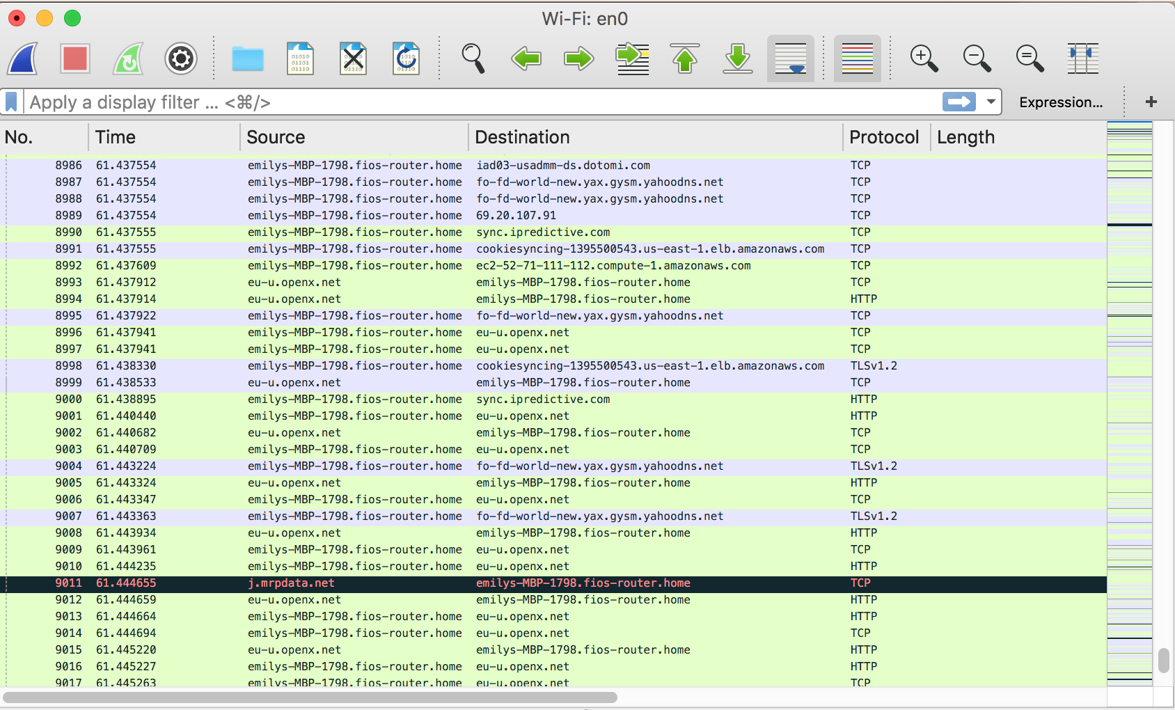Add a new filter button with plus
The width and height of the screenshot is (1175, 710).
(x=1150, y=102)
